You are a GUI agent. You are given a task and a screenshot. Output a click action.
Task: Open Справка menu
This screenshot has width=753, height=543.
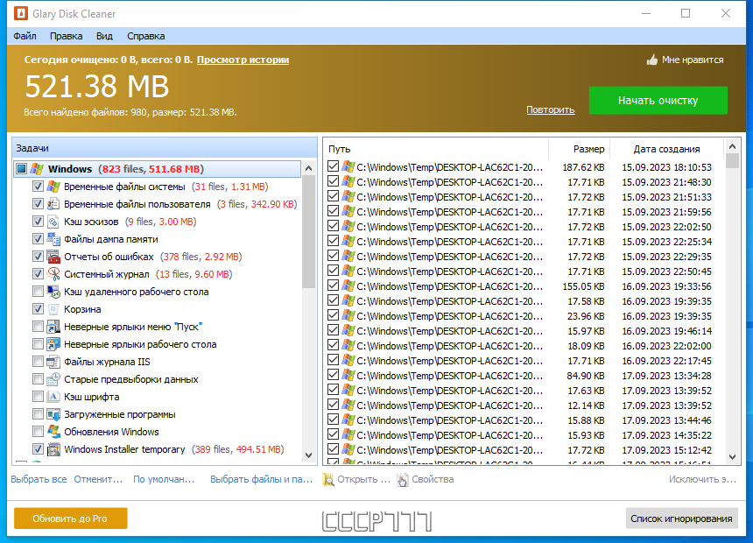(145, 36)
